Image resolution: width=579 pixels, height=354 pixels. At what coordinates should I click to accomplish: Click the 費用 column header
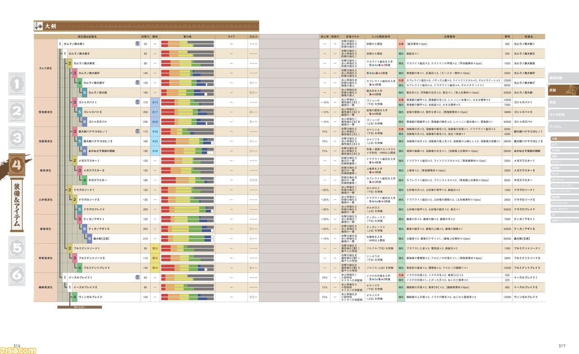pos(507,36)
